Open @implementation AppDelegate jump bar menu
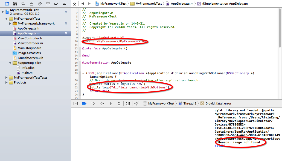Screen dimensions: 282x161 [x=222, y=4]
